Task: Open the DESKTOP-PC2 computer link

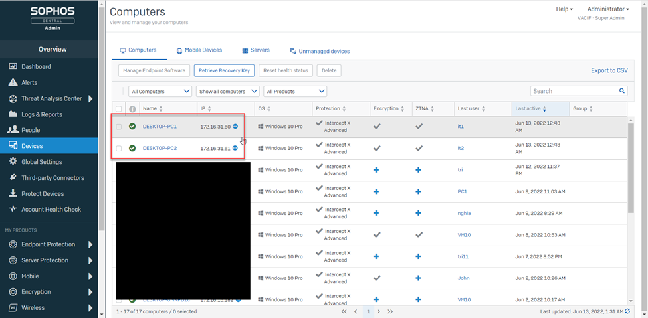Action: coord(160,148)
